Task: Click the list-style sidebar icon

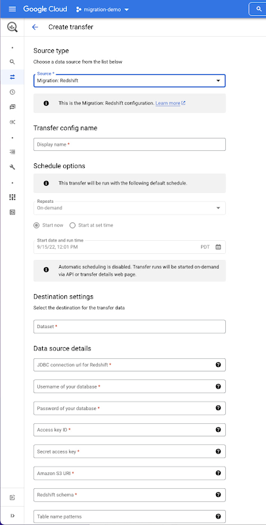Action: 12,152
